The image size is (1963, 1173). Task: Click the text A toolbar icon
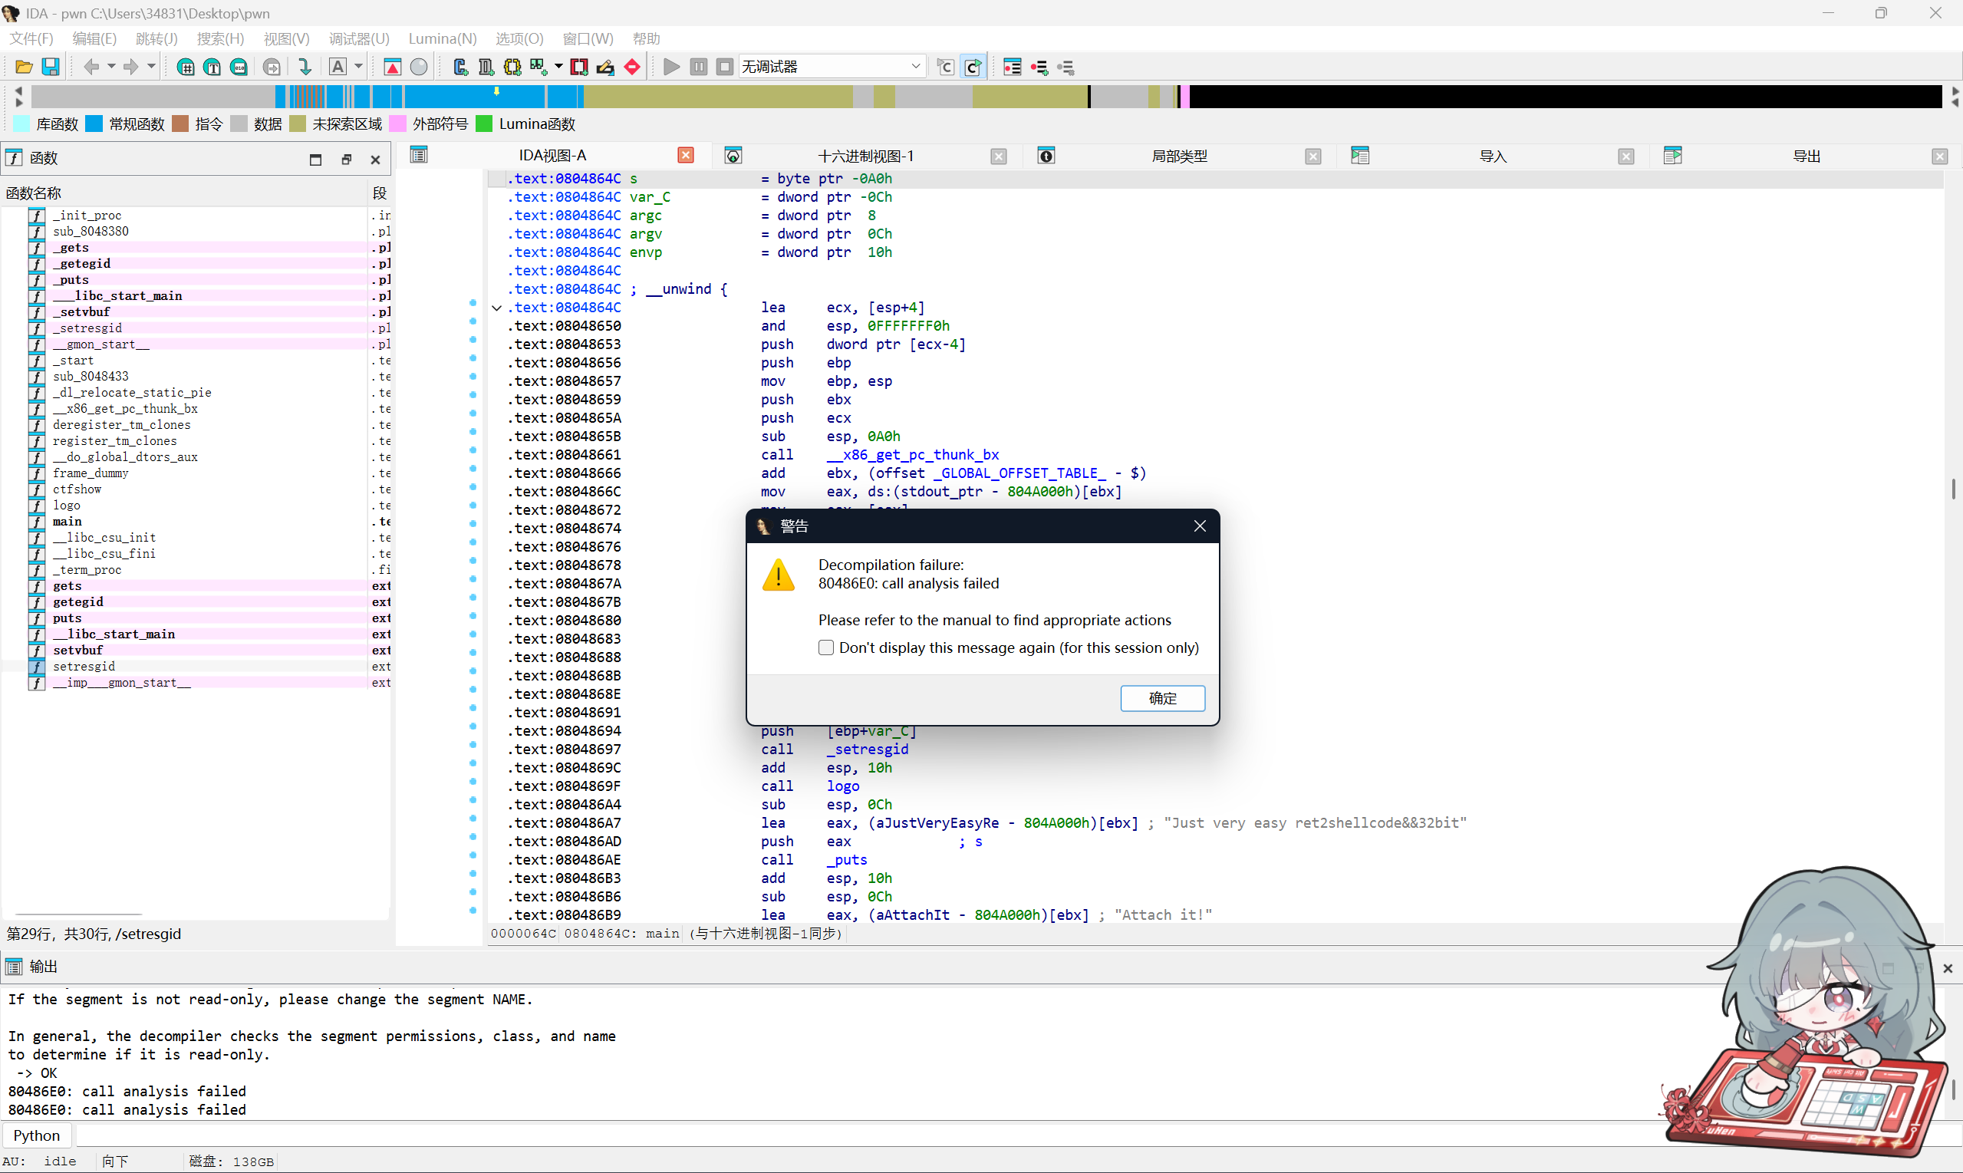[338, 68]
